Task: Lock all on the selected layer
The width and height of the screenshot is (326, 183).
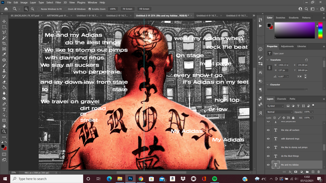Action: pyautogui.click(x=293, y=118)
